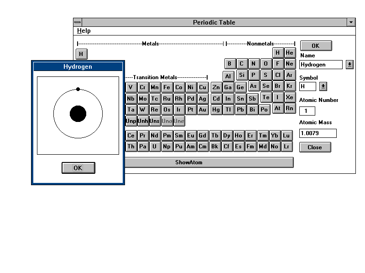This screenshot has width=365, height=273.
Task: Click into the Atomic Number field
Action: pos(307,111)
